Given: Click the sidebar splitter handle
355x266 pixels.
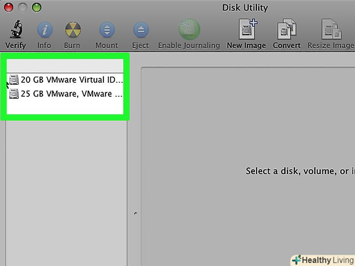Looking at the screenshot, I should (x=136, y=213).
